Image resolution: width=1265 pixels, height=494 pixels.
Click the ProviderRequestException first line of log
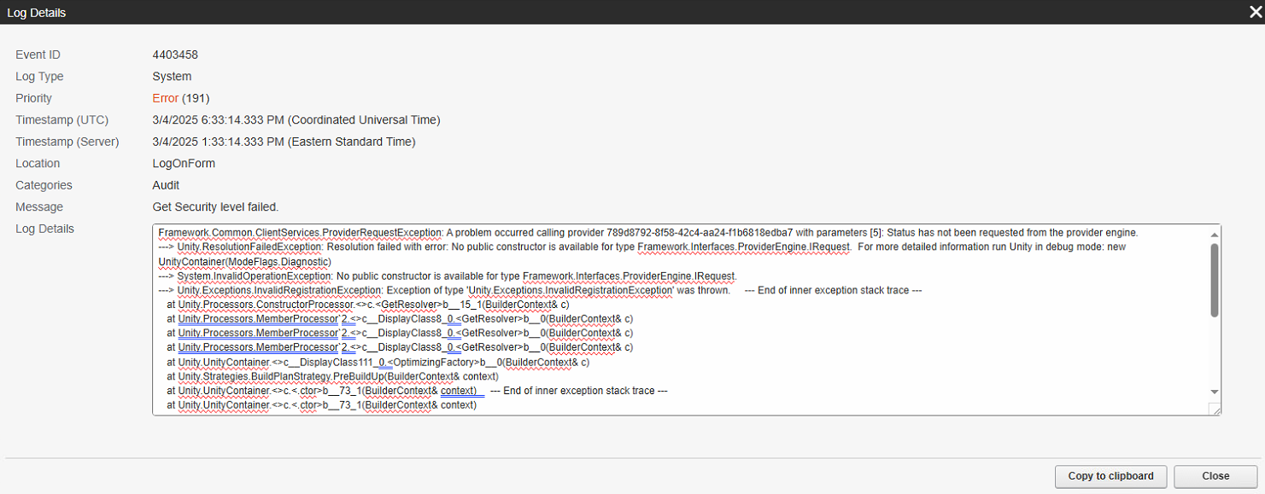(x=648, y=232)
